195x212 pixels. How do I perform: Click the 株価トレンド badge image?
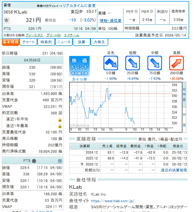(x=79, y=66)
